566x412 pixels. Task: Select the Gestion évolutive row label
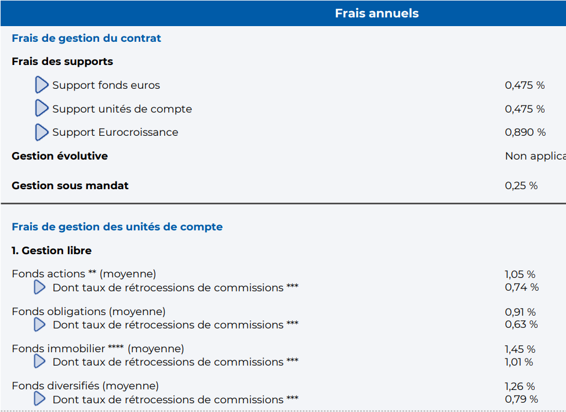click(x=60, y=156)
